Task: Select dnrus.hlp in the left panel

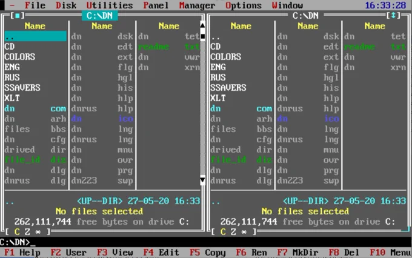Action: coord(102,108)
